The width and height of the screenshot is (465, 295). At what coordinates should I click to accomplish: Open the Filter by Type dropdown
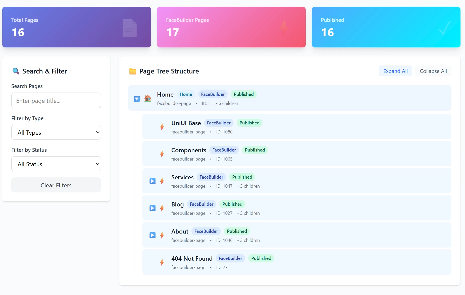[x=56, y=132]
